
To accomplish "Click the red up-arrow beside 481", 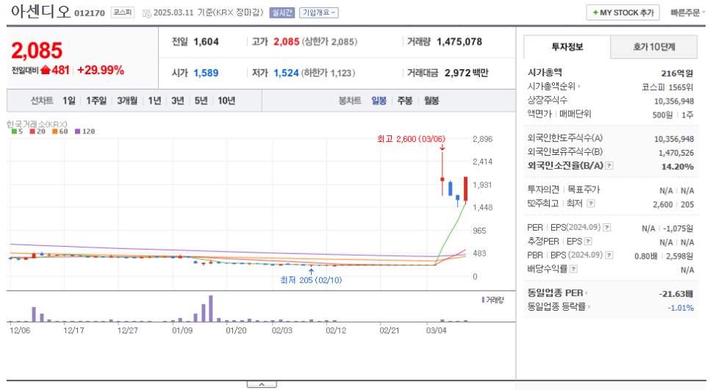I will 46,70.
